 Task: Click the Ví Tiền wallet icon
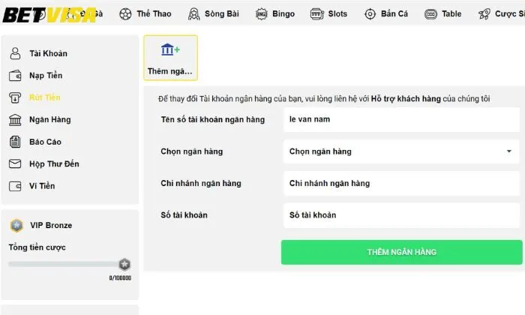15,186
